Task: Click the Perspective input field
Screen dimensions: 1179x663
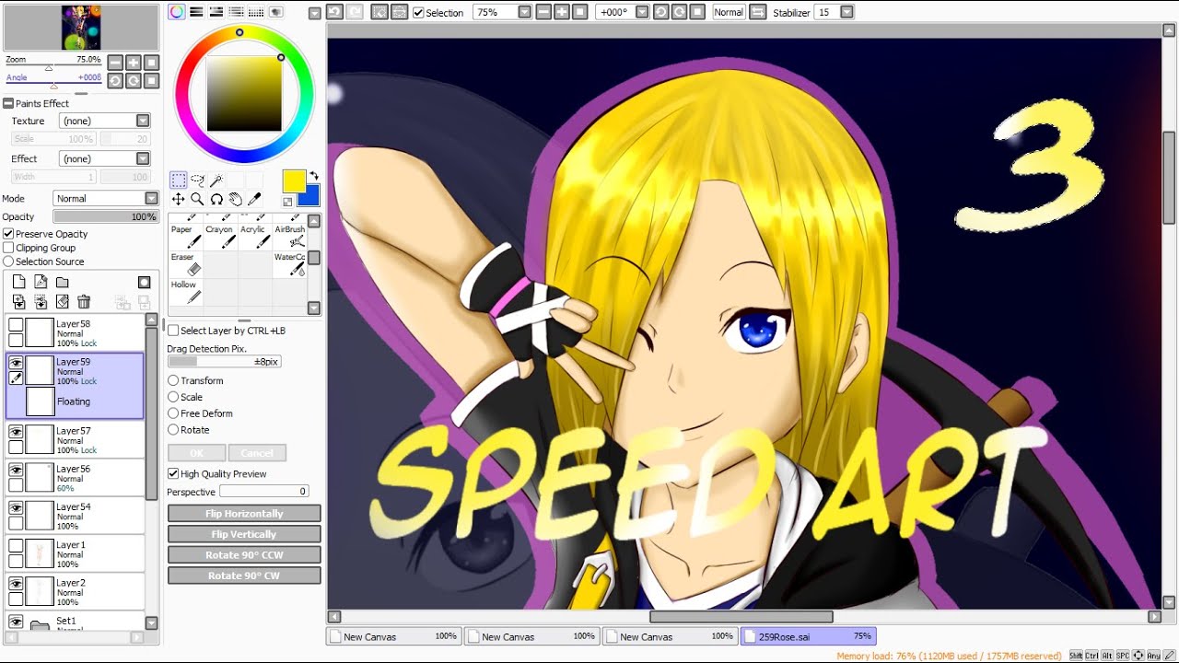Action: click(x=264, y=492)
